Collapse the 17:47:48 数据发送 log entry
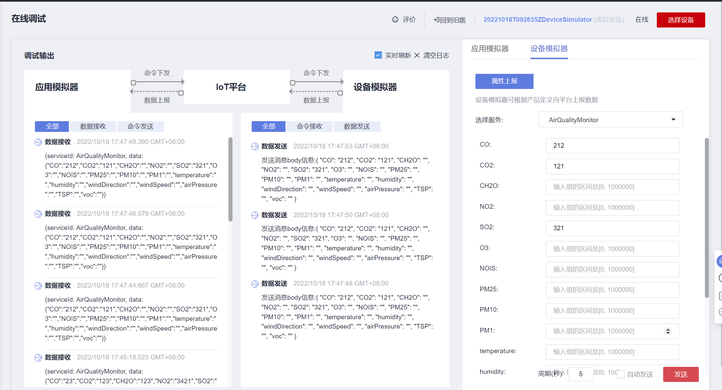This screenshot has width=722, height=390. (255, 284)
